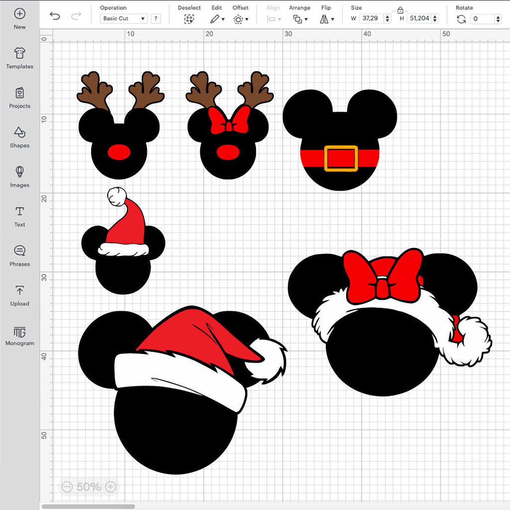Click the zoom in plus button
The height and width of the screenshot is (510, 510).
(111, 487)
